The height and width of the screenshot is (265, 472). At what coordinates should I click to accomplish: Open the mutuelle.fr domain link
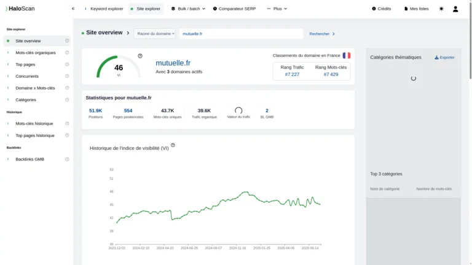[x=173, y=63]
